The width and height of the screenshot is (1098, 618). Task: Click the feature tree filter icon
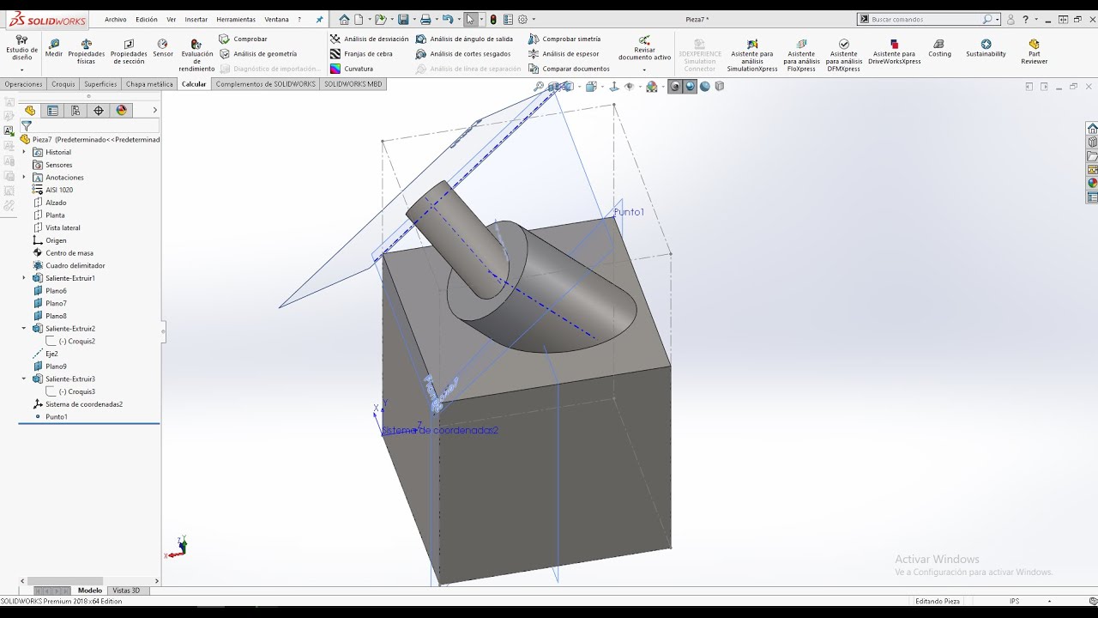(27, 125)
